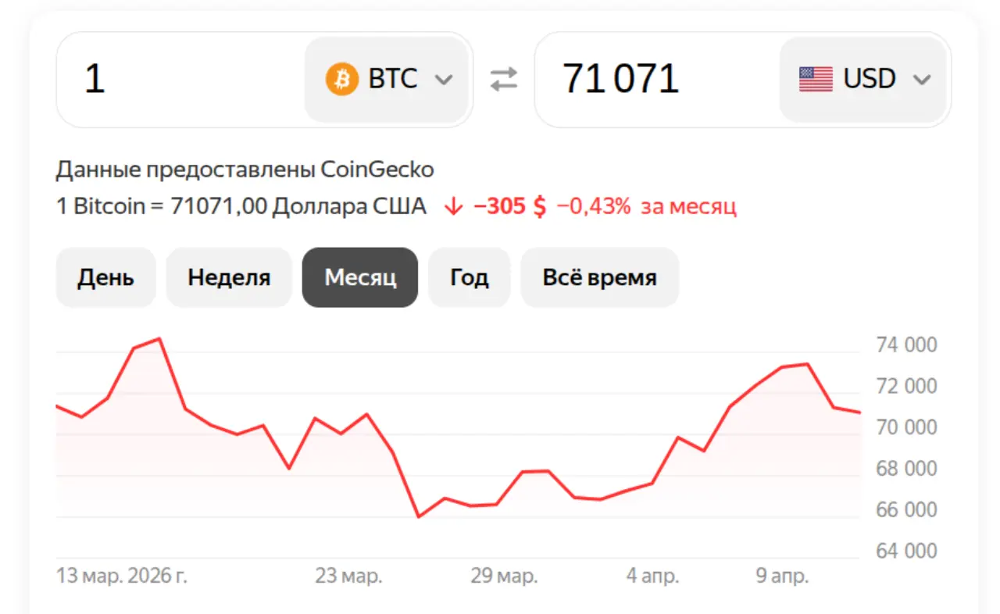Click the red downward arrow near −305 $
Screen dimensions: 1000x614
(455, 205)
